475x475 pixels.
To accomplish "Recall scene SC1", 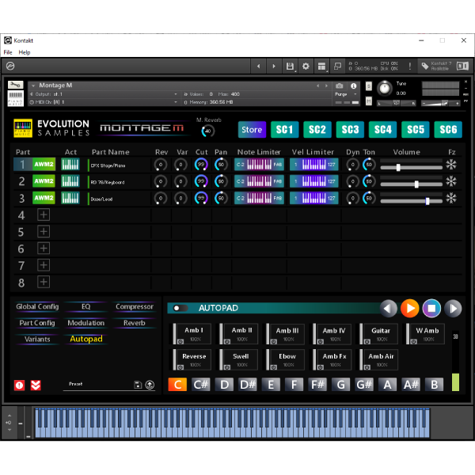I will click(x=284, y=130).
